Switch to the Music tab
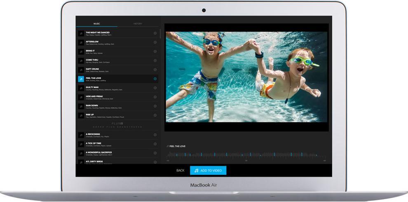408x202 pixels. (96, 23)
